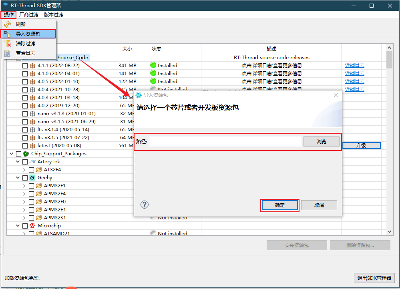Click the package icon of latest (2020-05-08)
This screenshot has height=289, width=400.
33,146
